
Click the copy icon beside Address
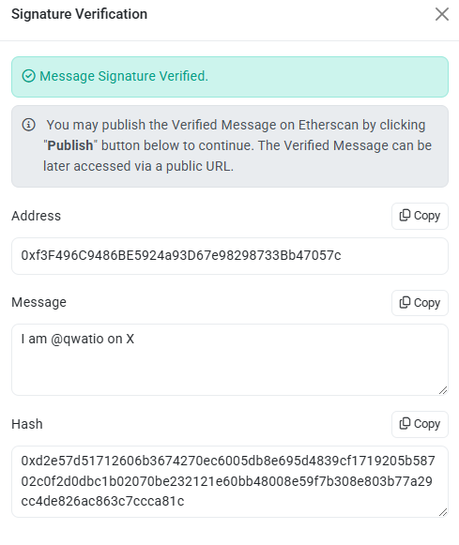405,216
